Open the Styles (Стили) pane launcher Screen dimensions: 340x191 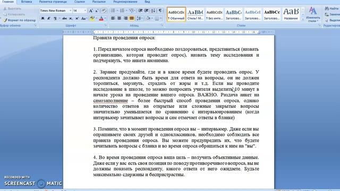pyautogui.click(x=319, y=25)
